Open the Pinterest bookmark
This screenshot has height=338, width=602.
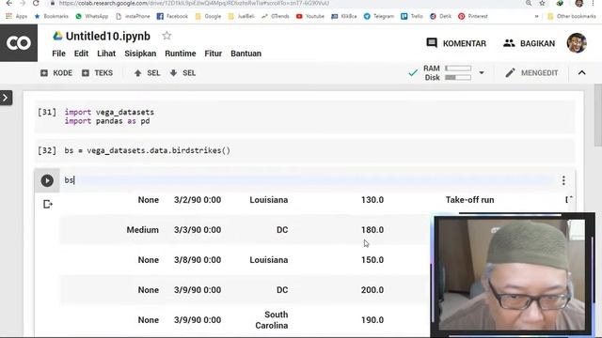coord(473,16)
